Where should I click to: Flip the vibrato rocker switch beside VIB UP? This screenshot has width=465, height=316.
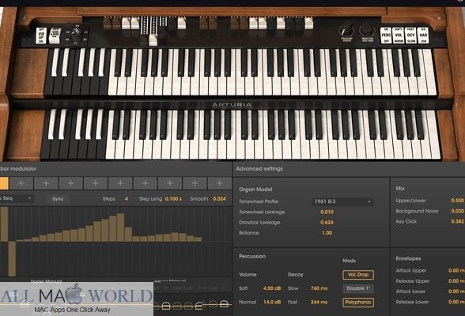pos(55,36)
